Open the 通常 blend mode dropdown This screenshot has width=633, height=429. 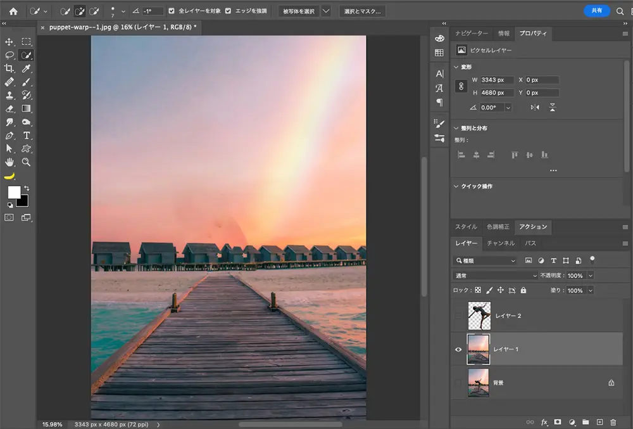496,276
